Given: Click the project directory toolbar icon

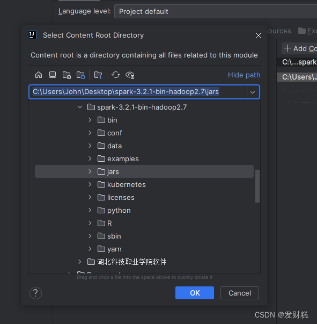Looking at the screenshot, I should point(67,75).
